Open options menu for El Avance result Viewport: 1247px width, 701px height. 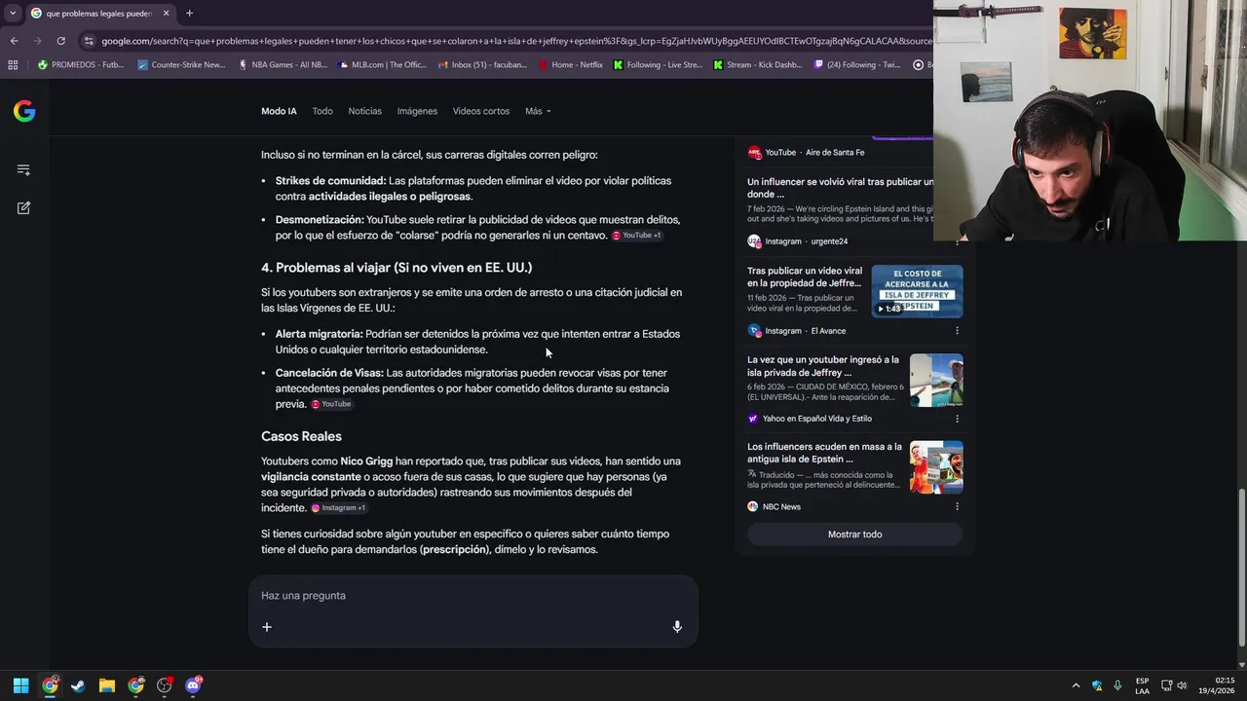point(957,331)
